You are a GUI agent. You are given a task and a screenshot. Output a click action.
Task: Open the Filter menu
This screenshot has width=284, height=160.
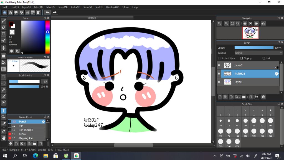pos(38,7)
